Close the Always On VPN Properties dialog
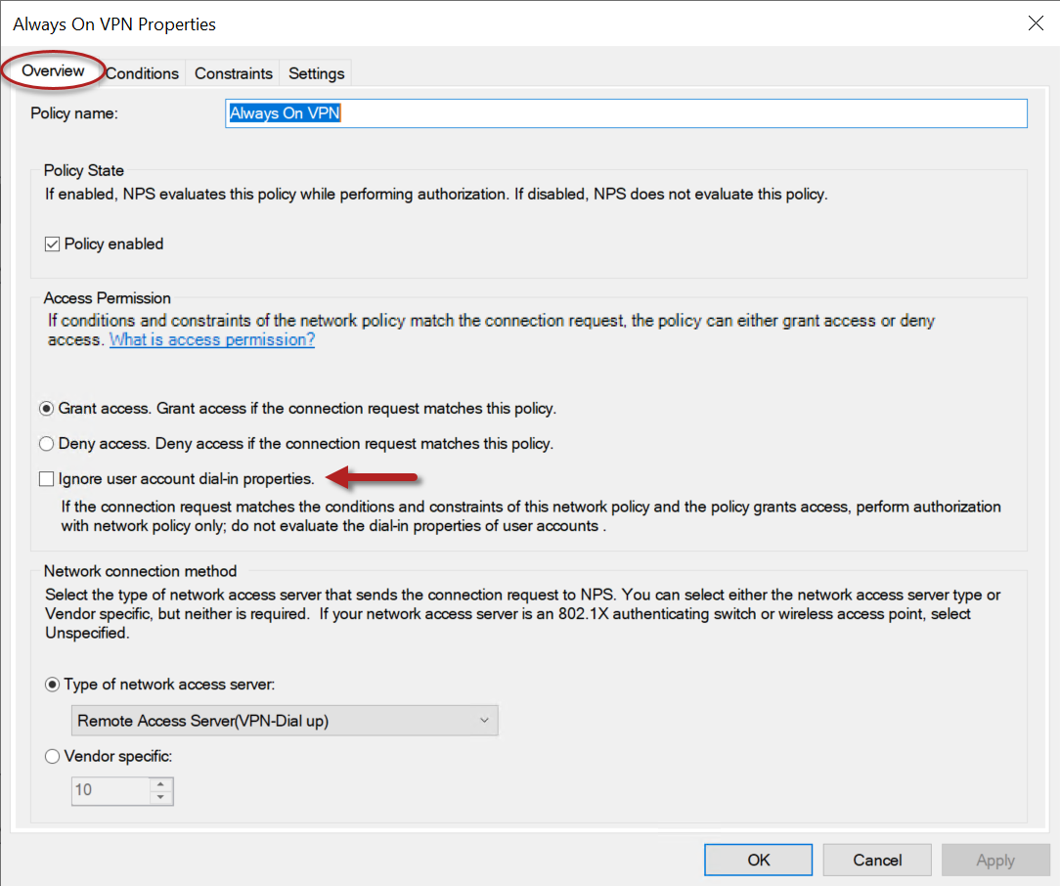This screenshot has width=1060, height=886. coord(1036,23)
